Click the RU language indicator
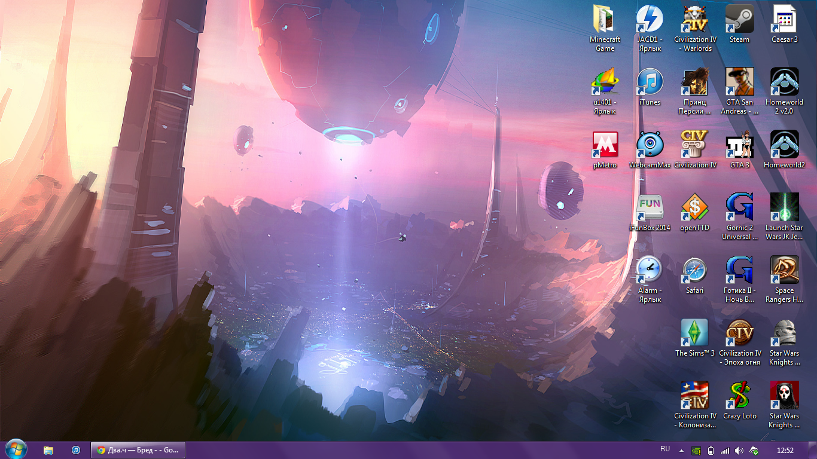817x459 pixels. coord(665,449)
